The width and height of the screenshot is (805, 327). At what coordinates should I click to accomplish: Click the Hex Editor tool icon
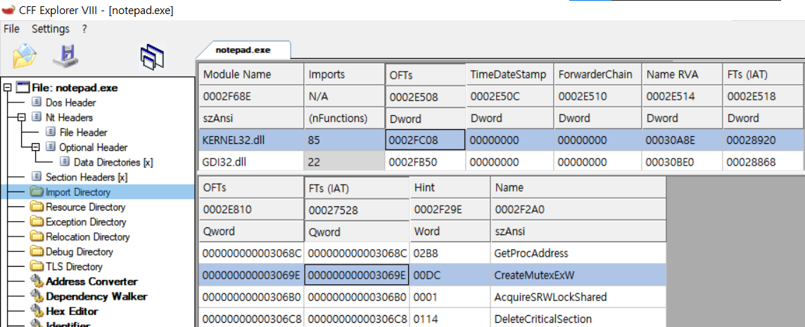click(37, 311)
